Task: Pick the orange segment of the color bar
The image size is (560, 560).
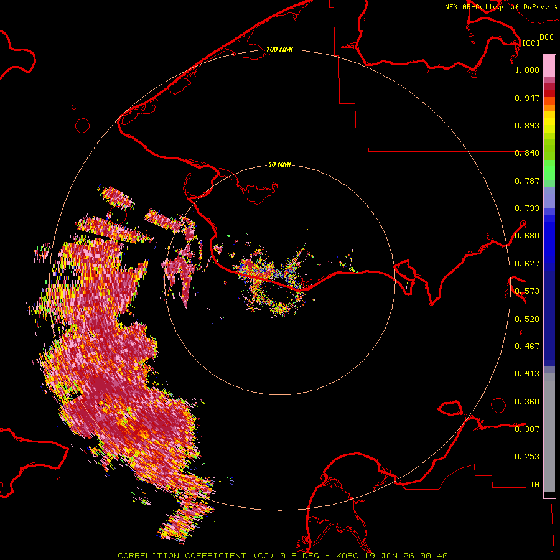Action: 549,108
